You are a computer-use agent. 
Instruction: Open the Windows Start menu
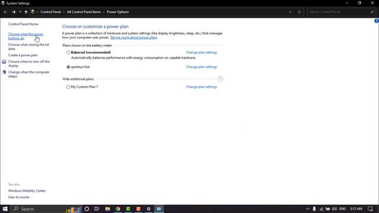click(x=5, y=209)
